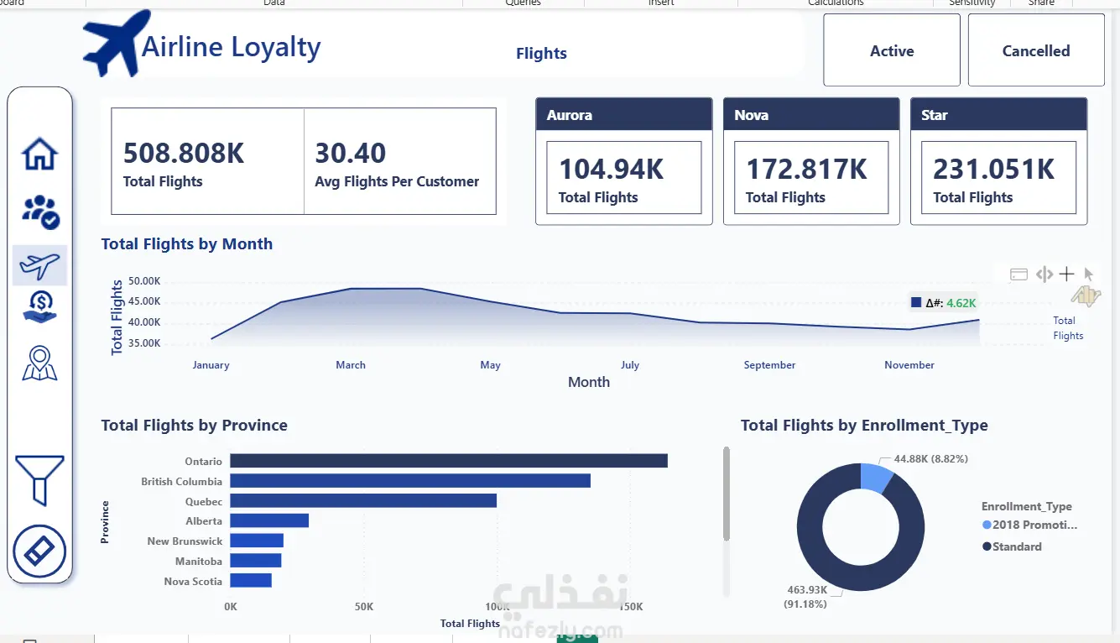Open the funnel filter panel icon
Viewport: 1120px width, 643px height.
[x=39, y=480]
